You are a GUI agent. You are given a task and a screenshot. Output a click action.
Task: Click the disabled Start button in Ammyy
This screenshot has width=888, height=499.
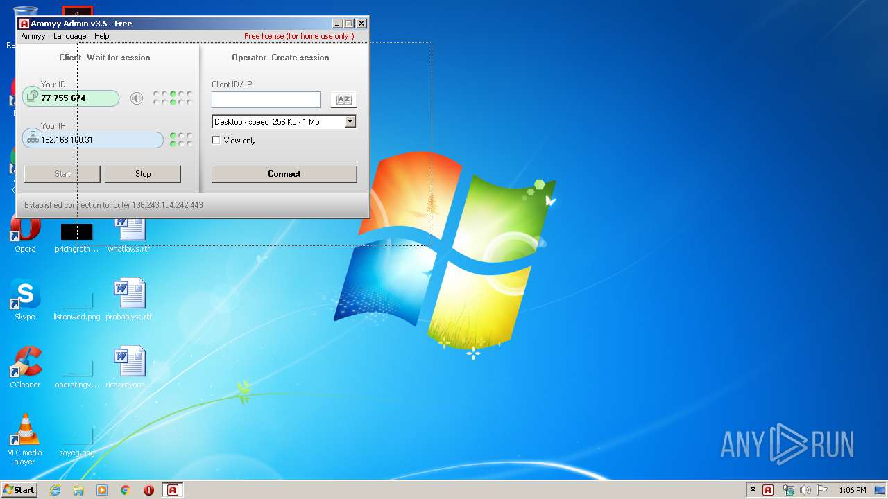point(62,174)
